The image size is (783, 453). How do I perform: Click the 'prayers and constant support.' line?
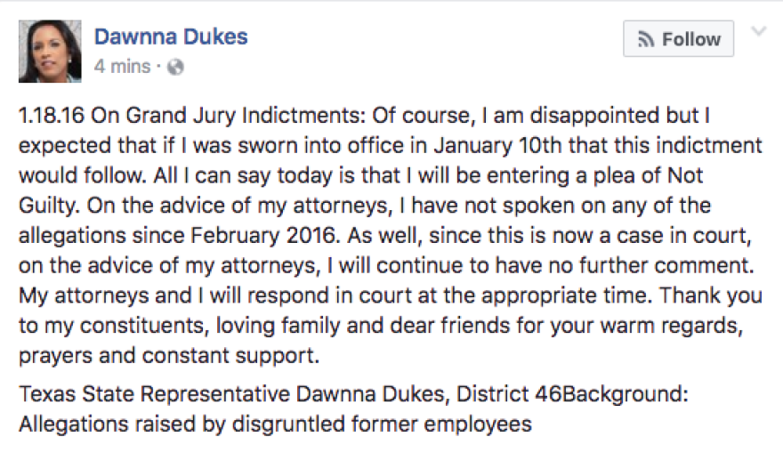click(169, 356)
